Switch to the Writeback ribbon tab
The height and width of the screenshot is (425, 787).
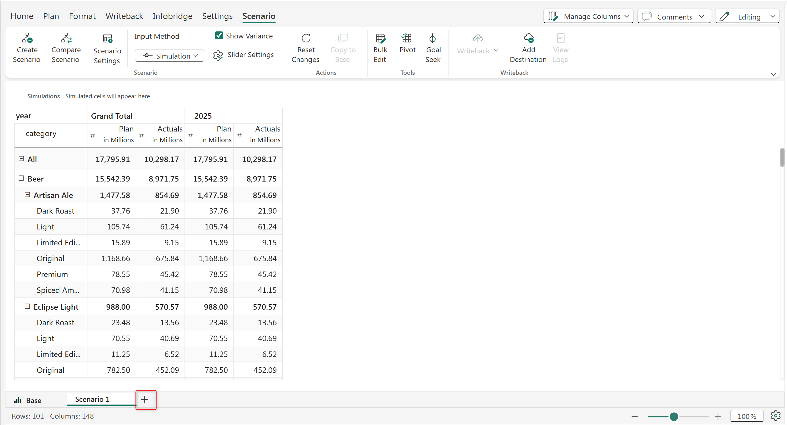[124, 16]
